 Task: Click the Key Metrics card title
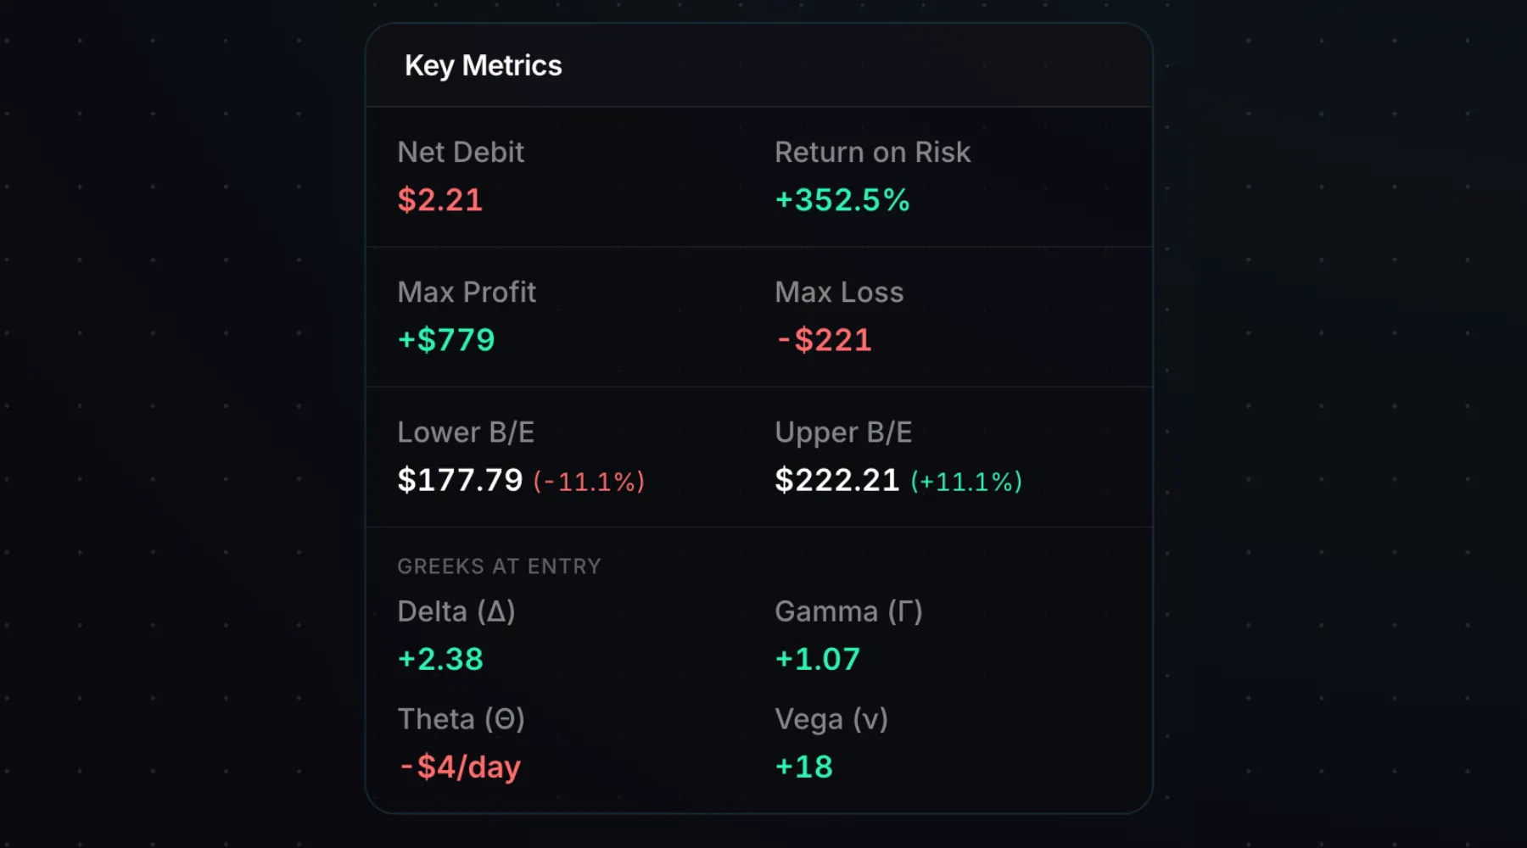[484, 65]
